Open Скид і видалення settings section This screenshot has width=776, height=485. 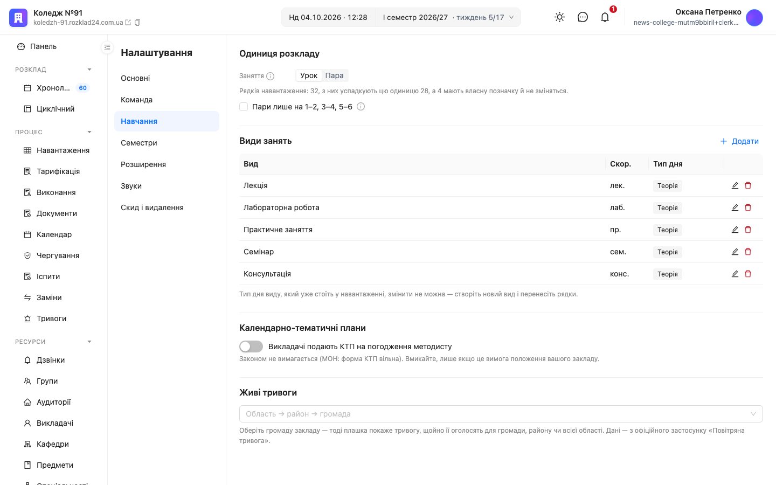coord(167,207)
